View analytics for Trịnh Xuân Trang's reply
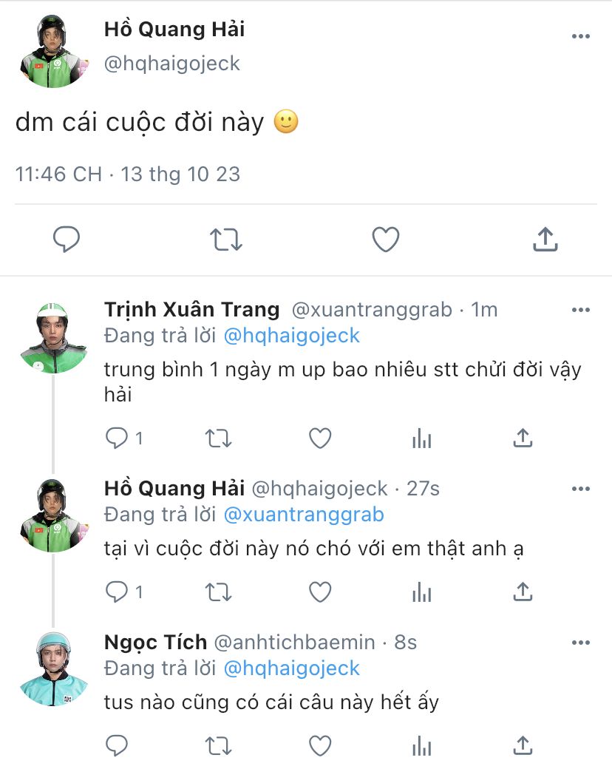Screen dimensions: 612x769 (x=421, y=438)
